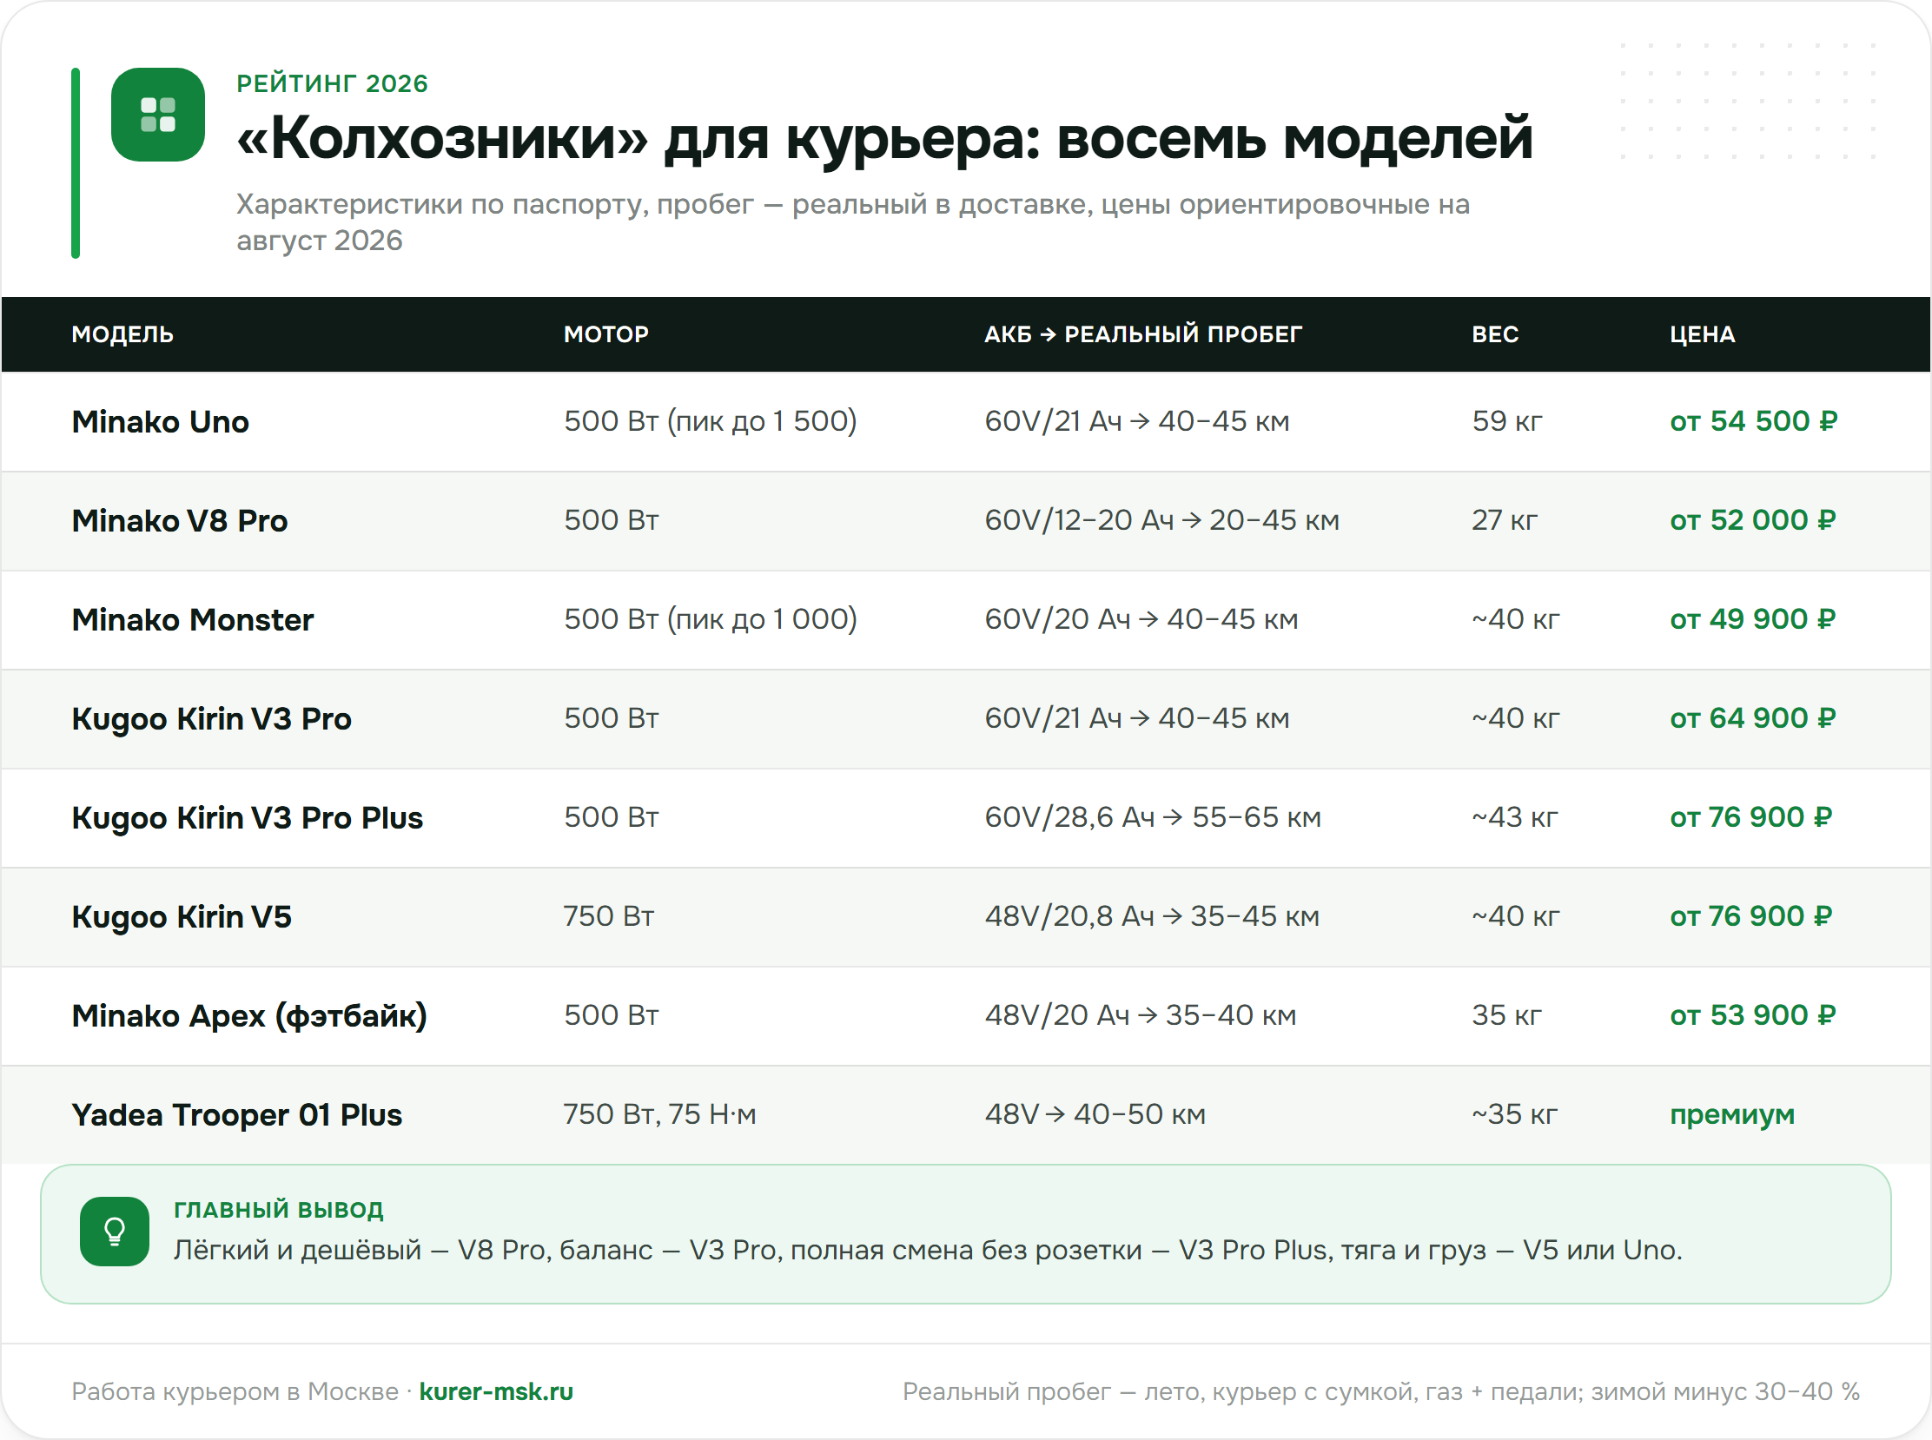The width and height of the screenshot is (1932, 1440).
Task: Click battery cell «60V/12–20 Ач → 20–45 км»
Action: tap(1162, 520)
